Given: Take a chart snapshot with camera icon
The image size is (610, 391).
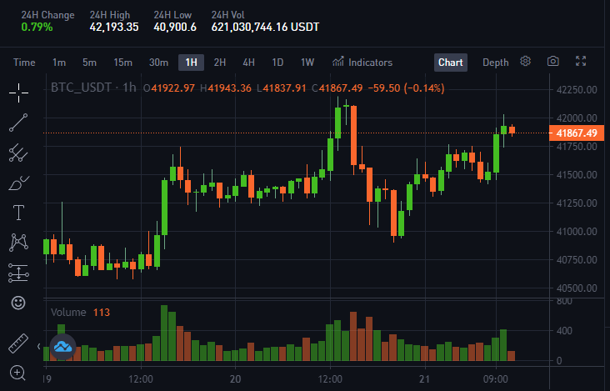Looking at the screenshot, I should click(552, 62).
